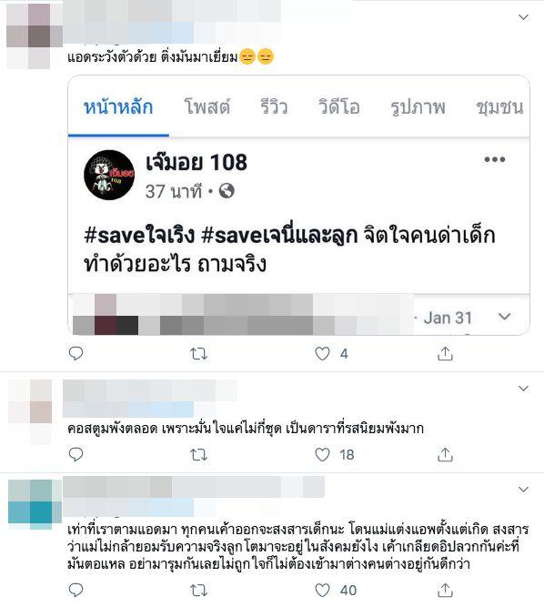Share the tweet with 18 likes
Viewport: 544px width, 607px height.
(x=445, y=454)
